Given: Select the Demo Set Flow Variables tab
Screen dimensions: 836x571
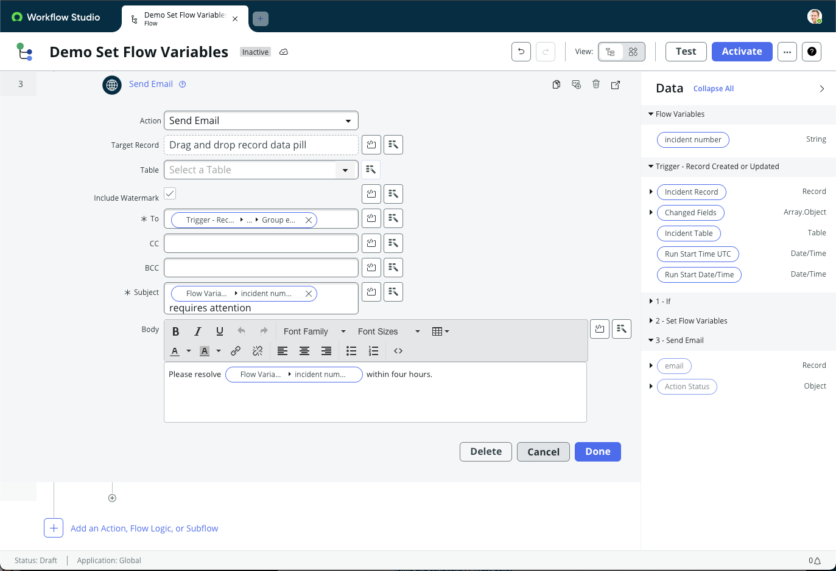Looking at the screenshot, I should point(184,19).
